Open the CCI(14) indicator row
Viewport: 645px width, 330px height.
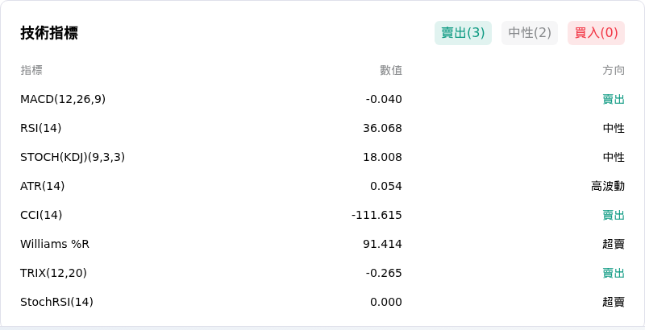coord(322,215)
